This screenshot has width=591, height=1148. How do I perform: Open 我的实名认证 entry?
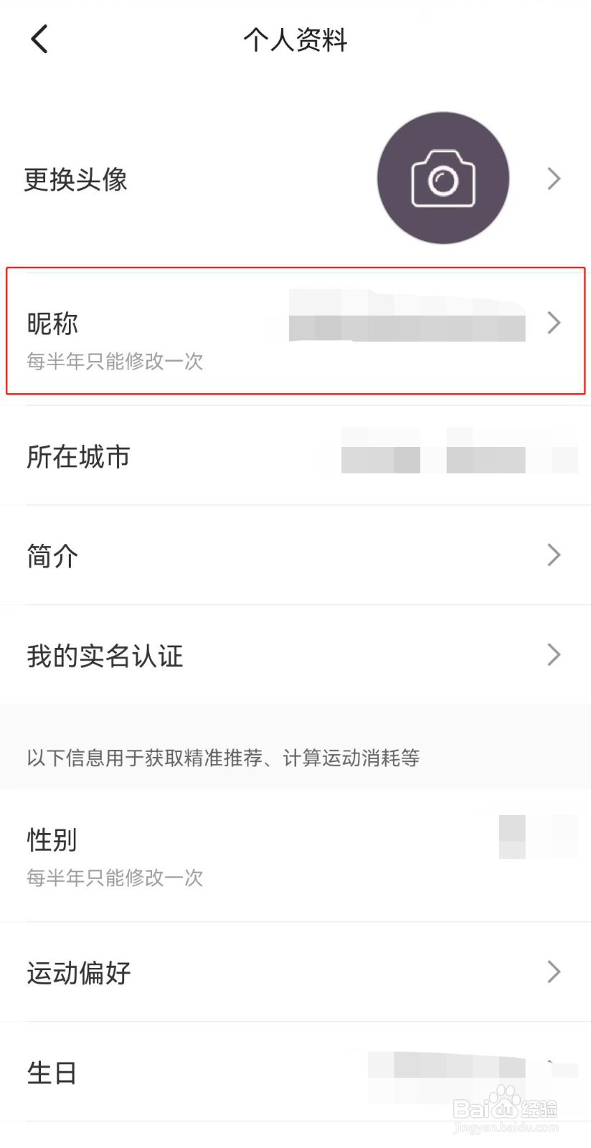point(295,654)
